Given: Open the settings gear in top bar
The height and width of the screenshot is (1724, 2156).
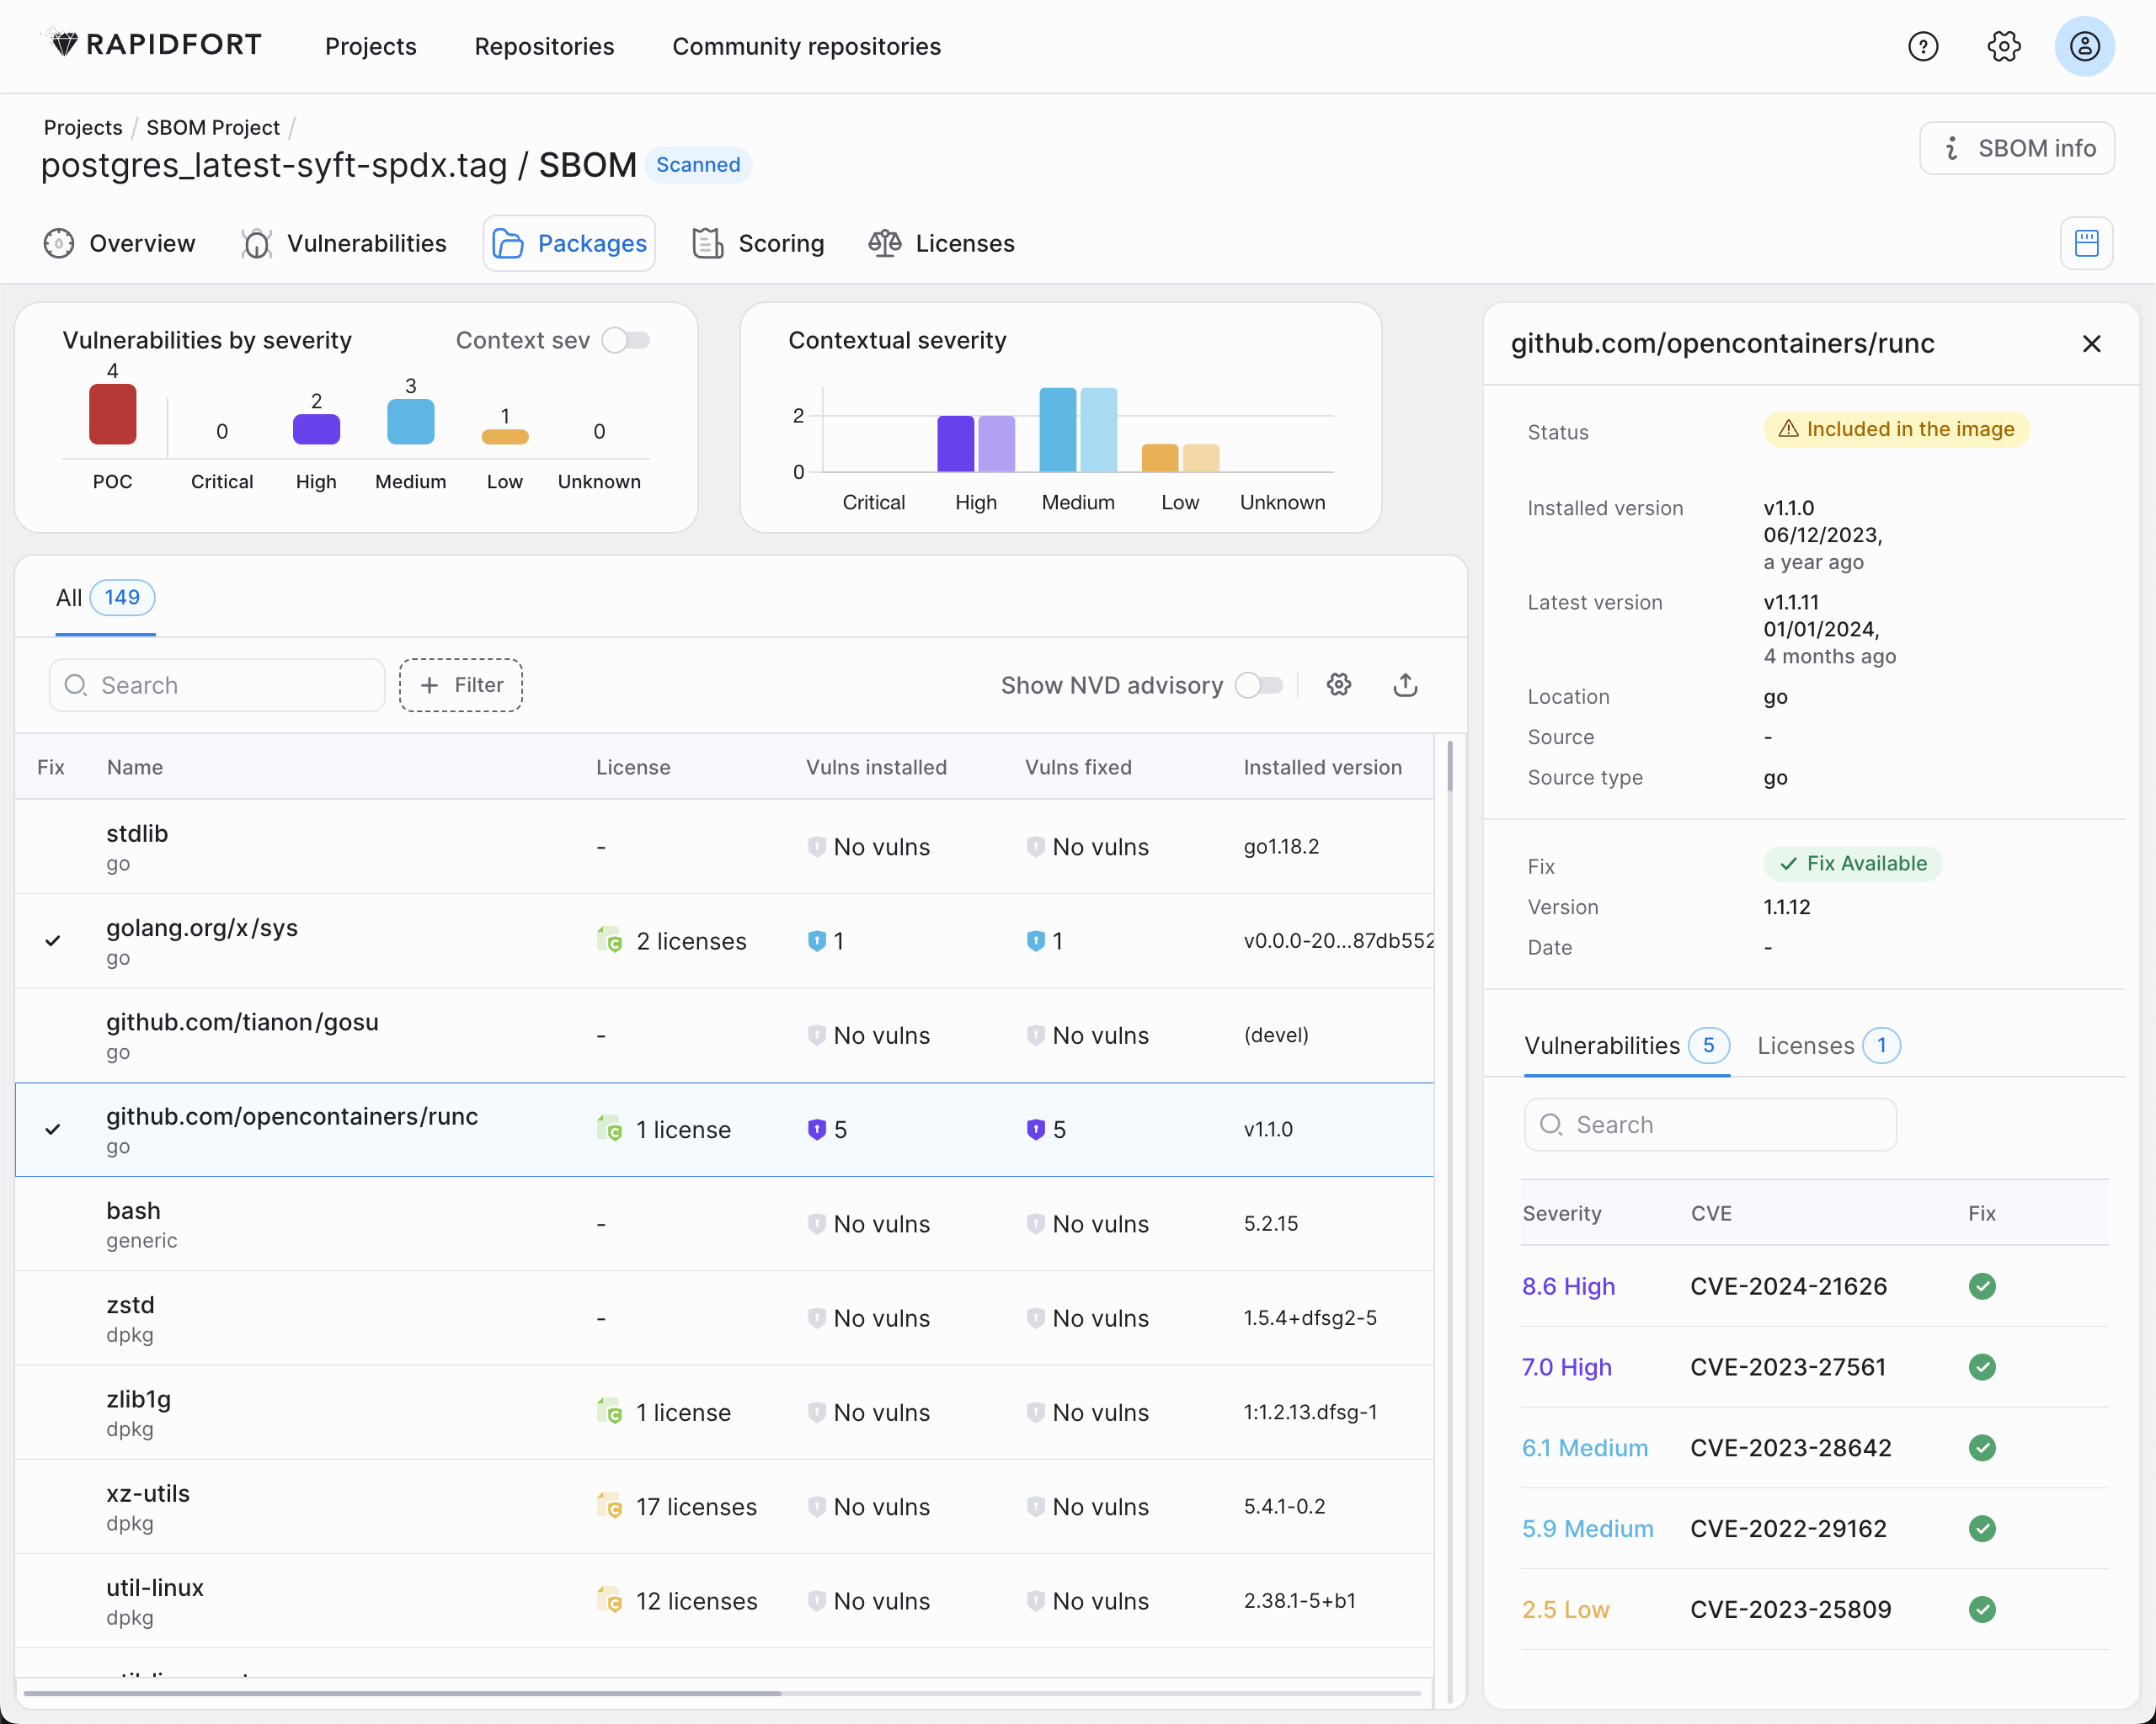Looking at the screenshot, I should point(2003,46).
